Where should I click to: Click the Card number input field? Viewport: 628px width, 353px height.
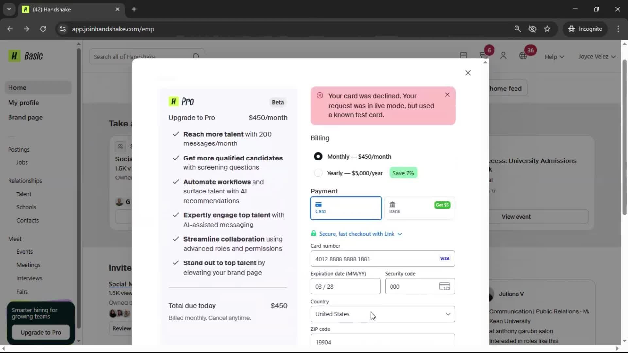tap(383, 259)
